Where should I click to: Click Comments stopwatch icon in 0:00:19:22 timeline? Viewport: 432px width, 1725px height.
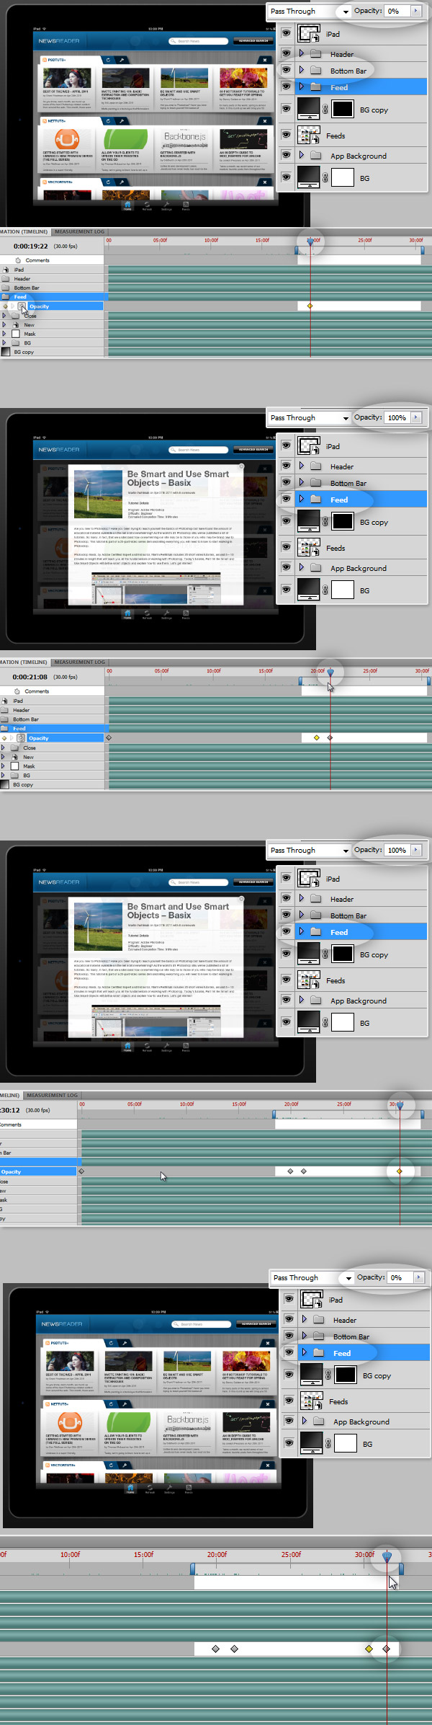[18, 260]
